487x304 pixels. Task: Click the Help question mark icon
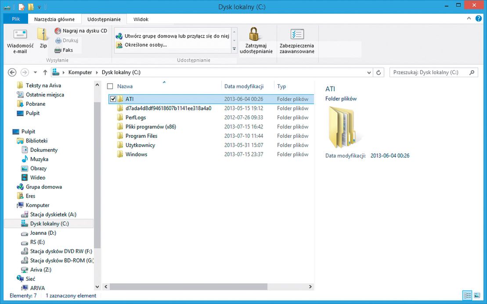tap(479, 18)
